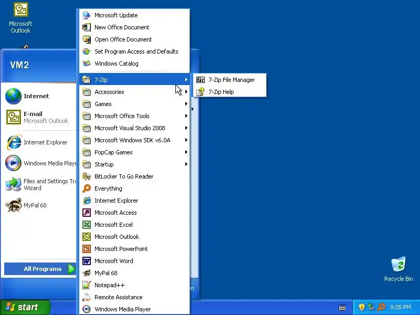Screen dimensions: 420x315
Task: Click the New Office Document icon
Action: [x=87, y=27]
